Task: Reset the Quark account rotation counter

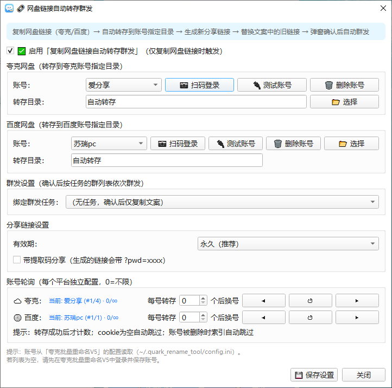Action: [x=310, y=301]
